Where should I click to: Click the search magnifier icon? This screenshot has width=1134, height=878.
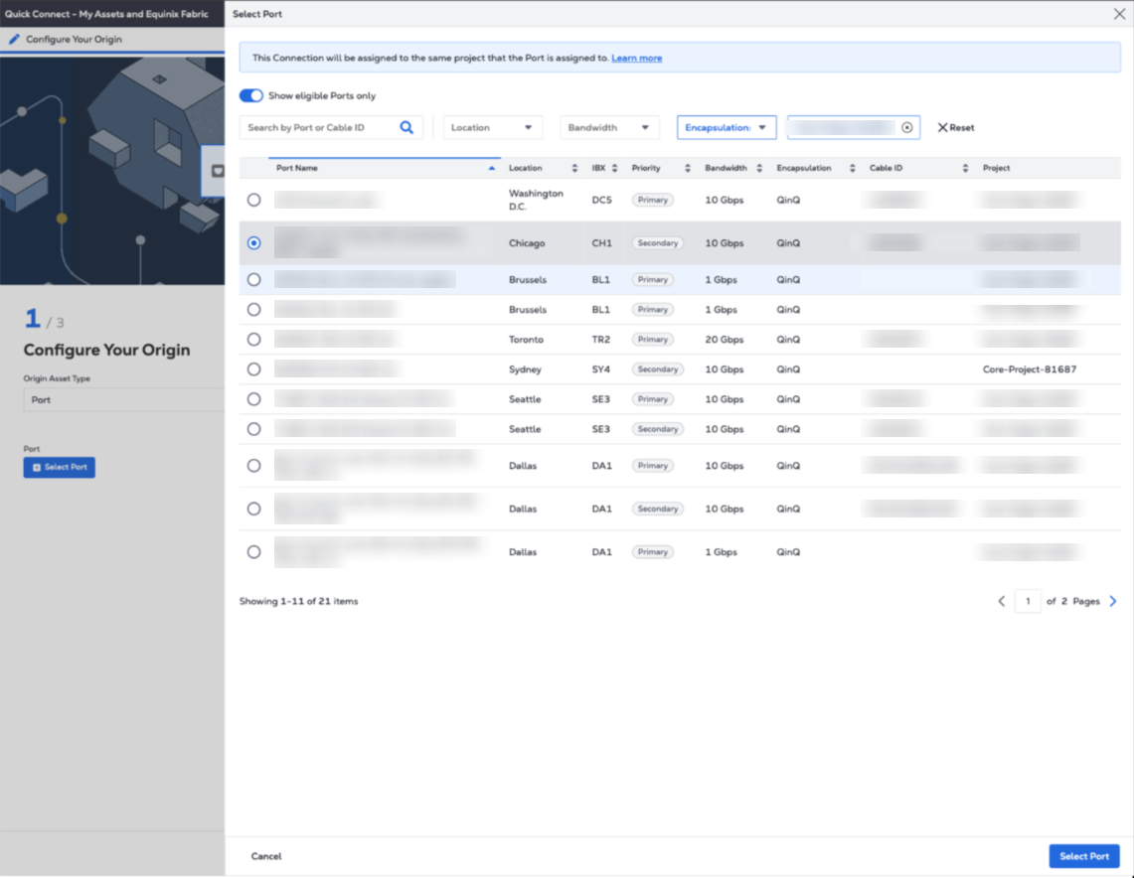click(406, 127)
